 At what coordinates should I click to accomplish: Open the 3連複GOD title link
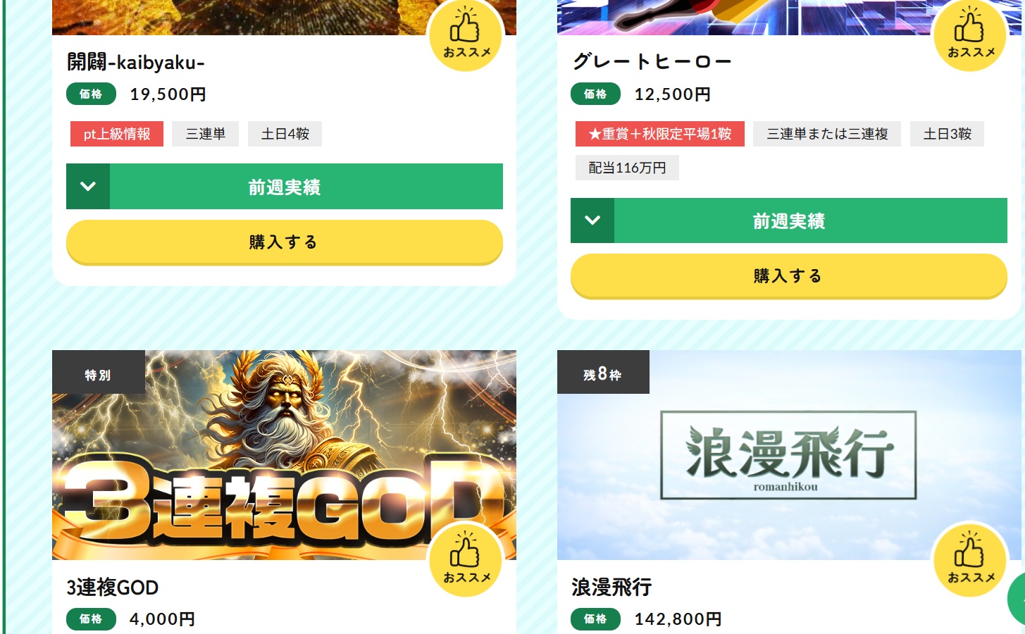point(113,587)
